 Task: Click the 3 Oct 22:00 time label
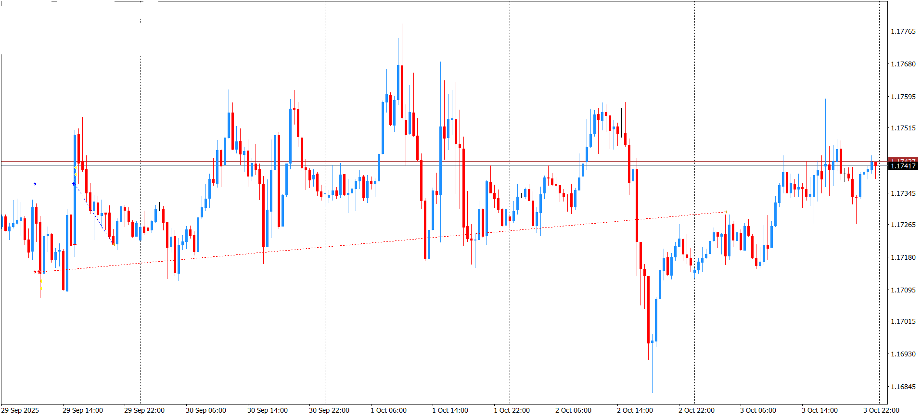tap(881, 410)
